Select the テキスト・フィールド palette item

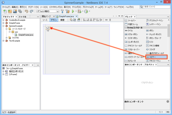pyautogui.click(x=133, y=46)
